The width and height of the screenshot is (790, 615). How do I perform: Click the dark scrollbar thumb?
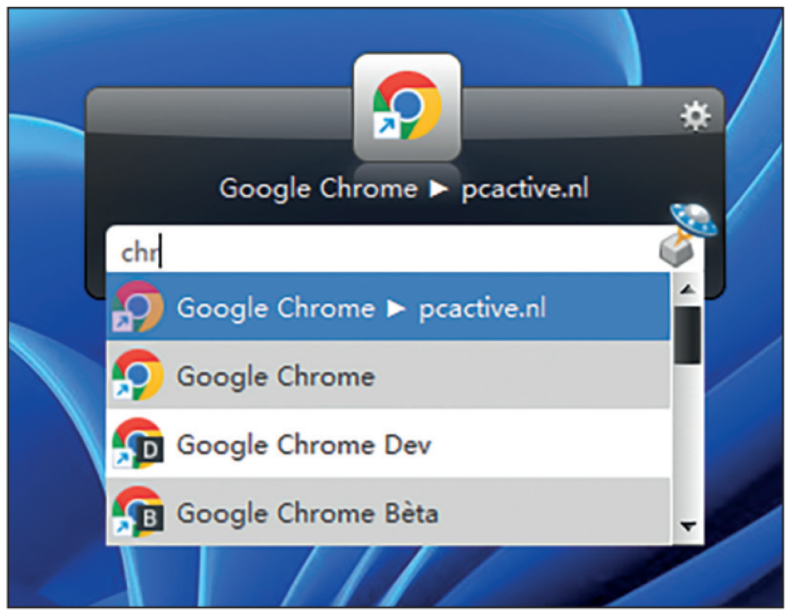(x=688, y=335)
